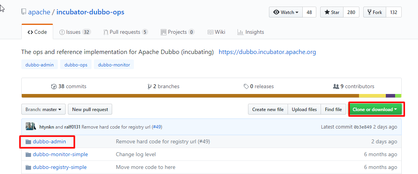Click the branches git icon
Screen dimensions: 418x174
tap(149, 87)
